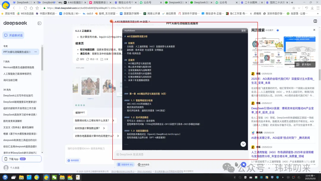Click the browser undo close-tab icon
Image resolution: width=321 pixels, height=181 pixels.
tap(306, 8)
